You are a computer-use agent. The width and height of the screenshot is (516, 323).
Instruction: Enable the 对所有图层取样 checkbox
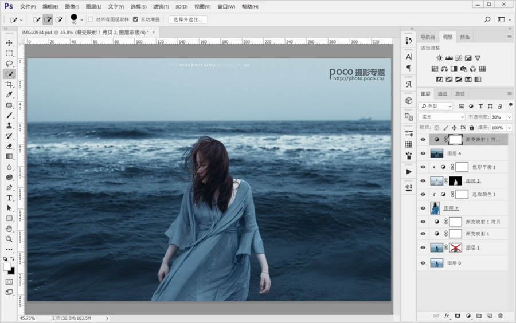click(x=91, y=19)
